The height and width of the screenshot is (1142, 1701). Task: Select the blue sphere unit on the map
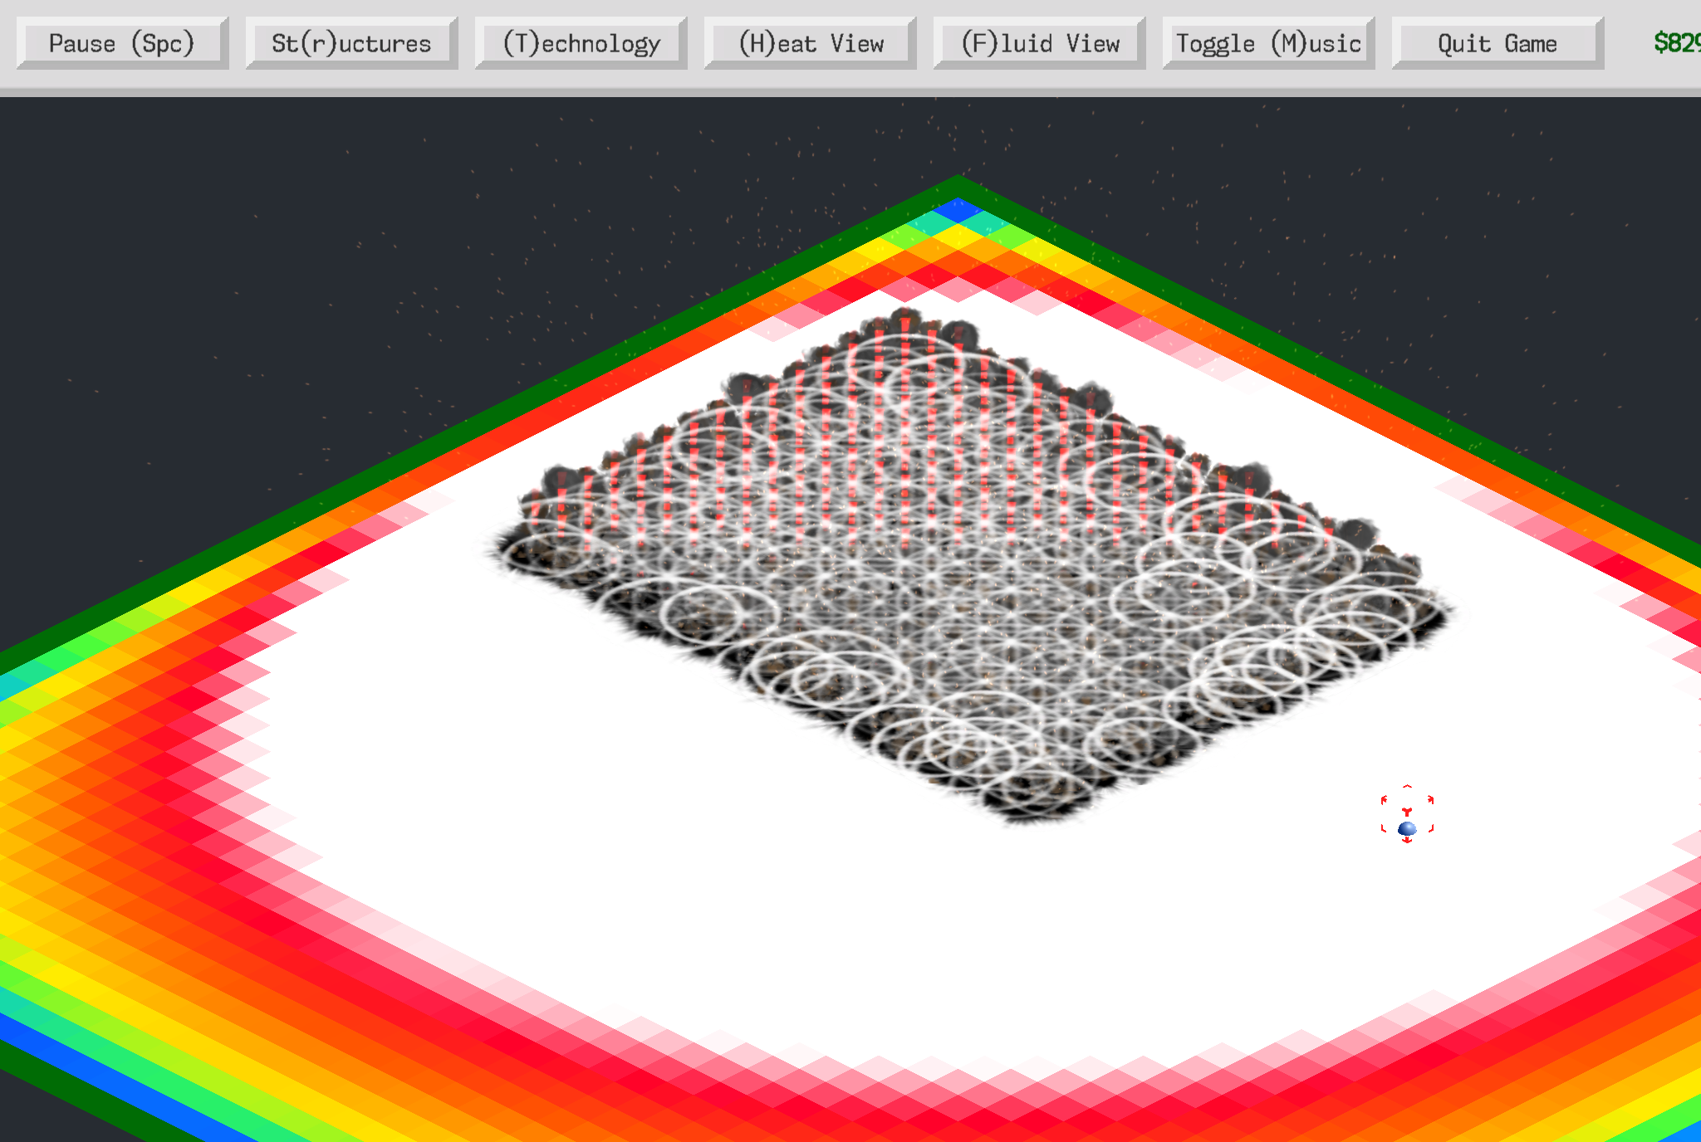[x=1407, y=828]
